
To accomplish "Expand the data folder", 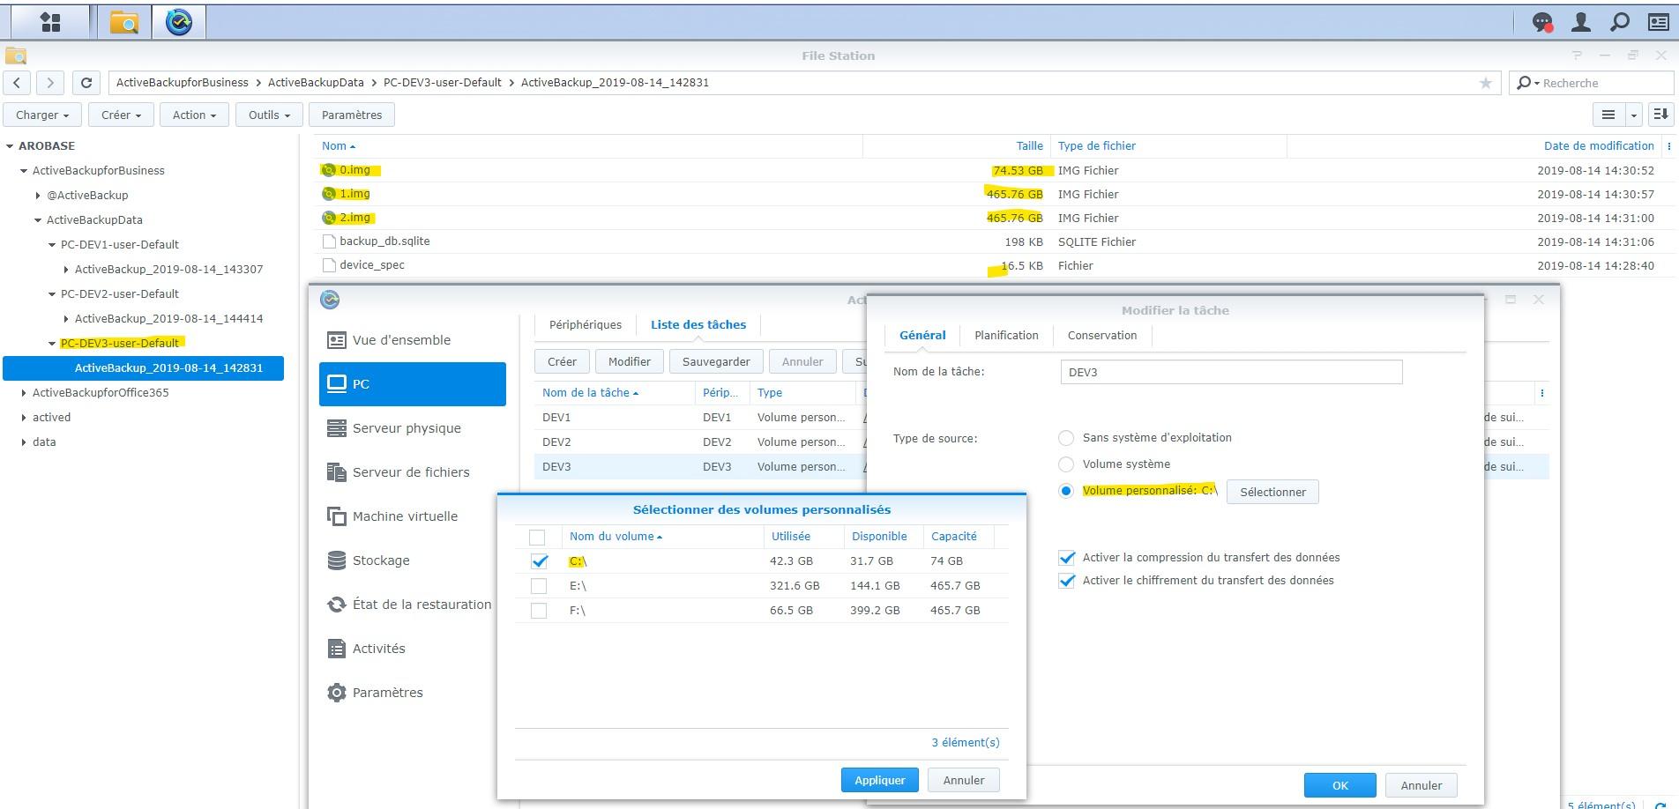I will (x=24, y=442).
